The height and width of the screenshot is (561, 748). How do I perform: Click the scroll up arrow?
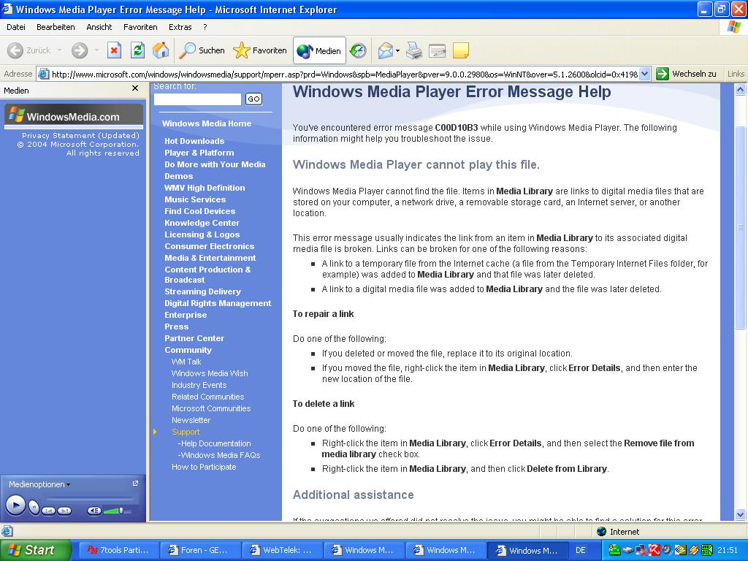pyautogui.click(x=740, y=89)
